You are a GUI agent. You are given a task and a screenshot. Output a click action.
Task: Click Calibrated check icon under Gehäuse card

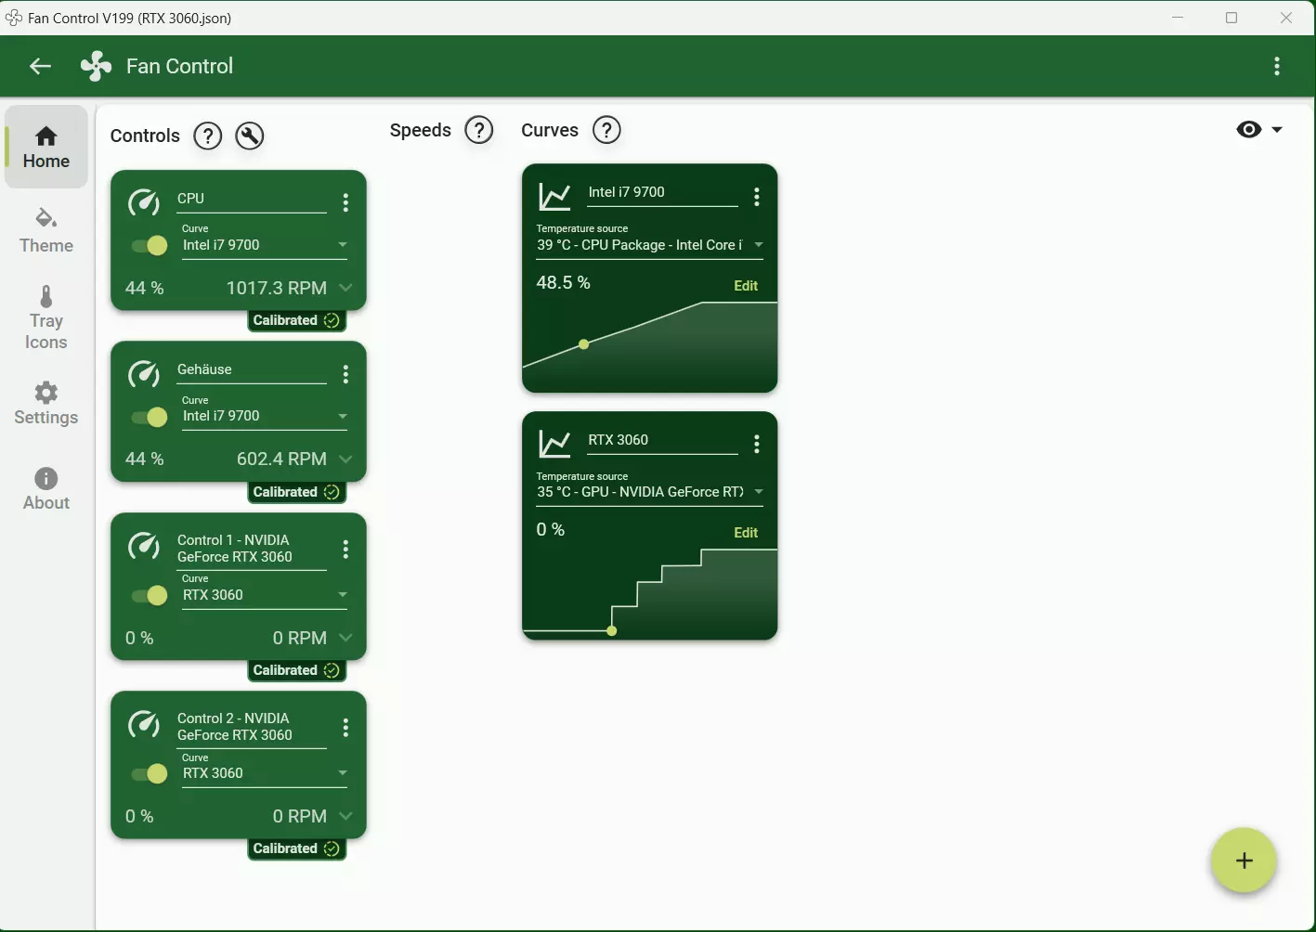(x=332, y=492)
